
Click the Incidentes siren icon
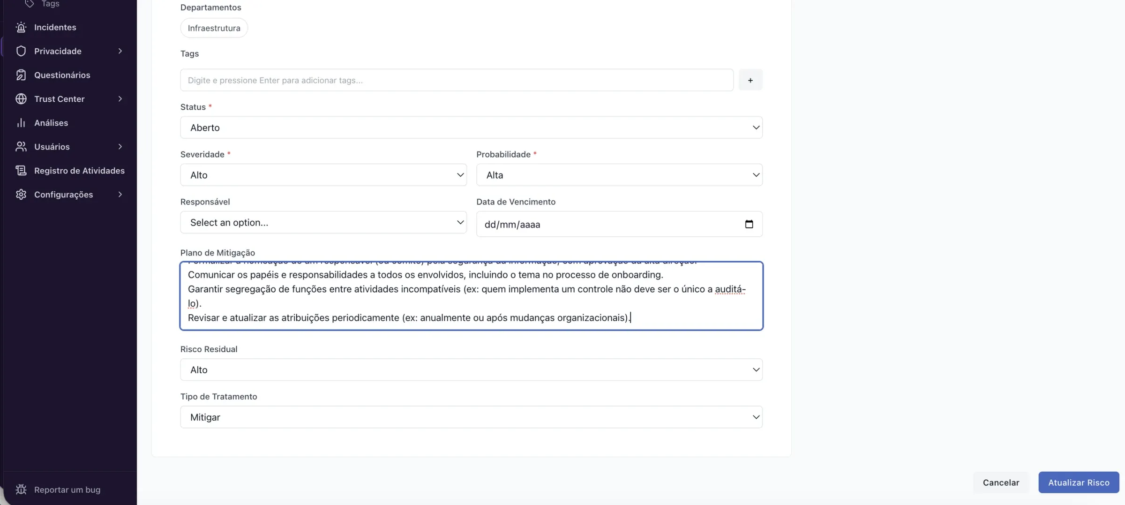21,27
